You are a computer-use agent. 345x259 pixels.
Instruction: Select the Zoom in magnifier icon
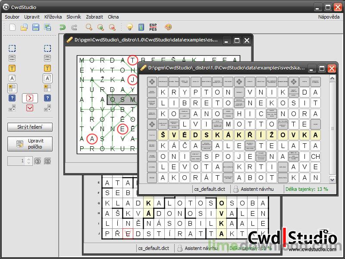pos(101,27)
